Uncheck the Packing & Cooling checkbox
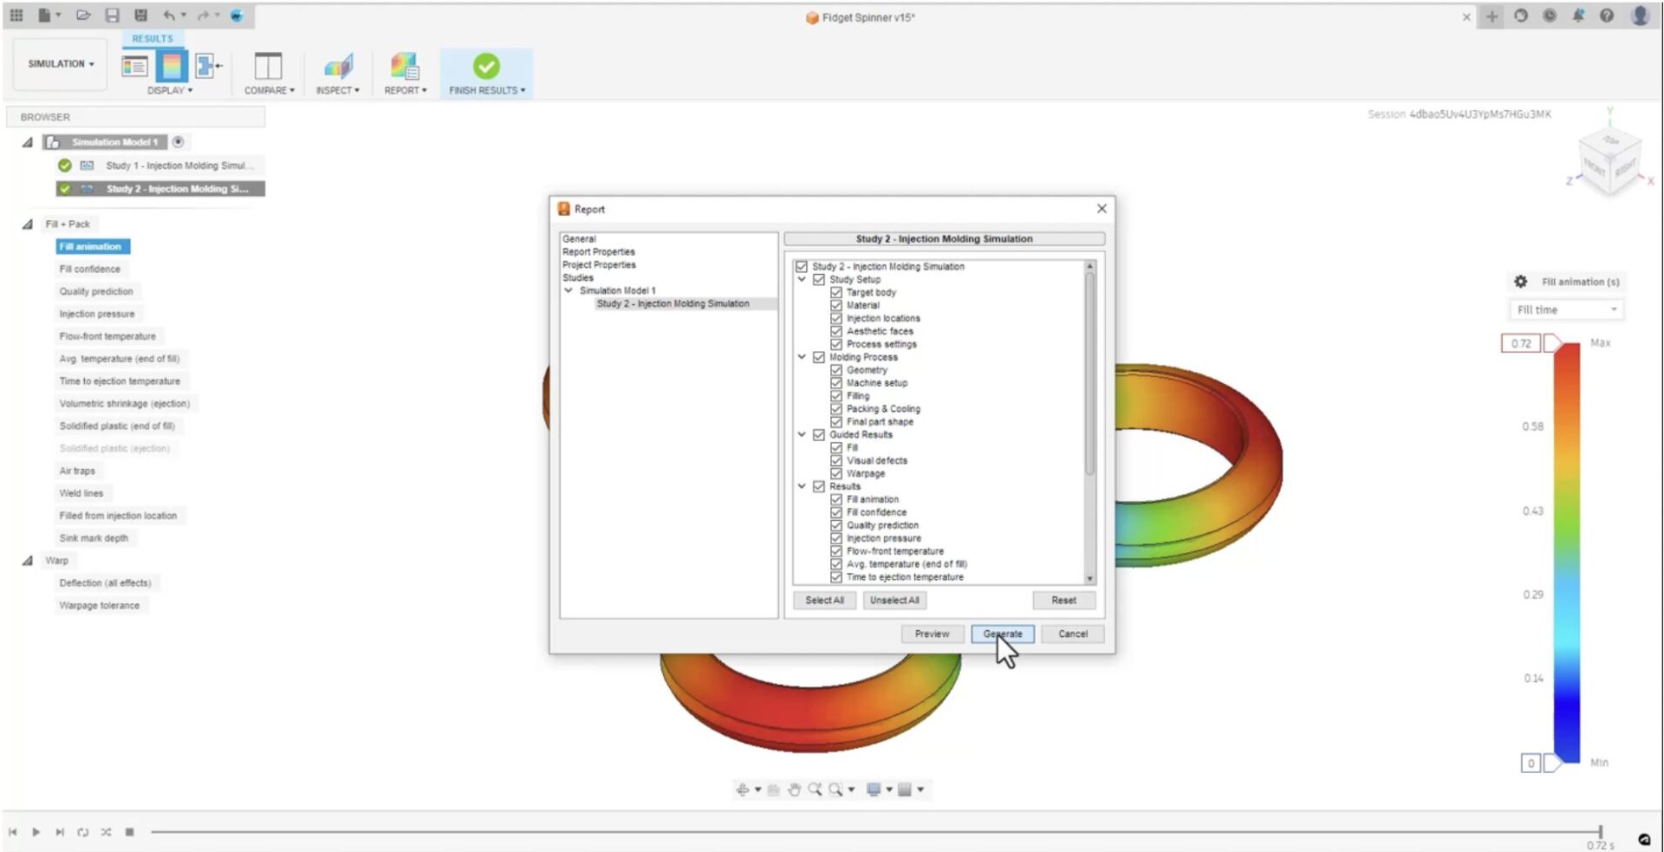Viewport: 1664px width, 852px height. coord(836,408)
